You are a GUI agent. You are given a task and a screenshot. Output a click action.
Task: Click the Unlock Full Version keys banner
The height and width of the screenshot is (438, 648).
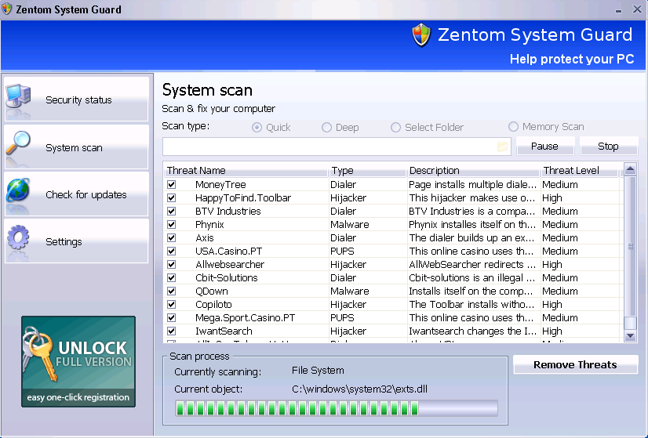tap(78, 361)
